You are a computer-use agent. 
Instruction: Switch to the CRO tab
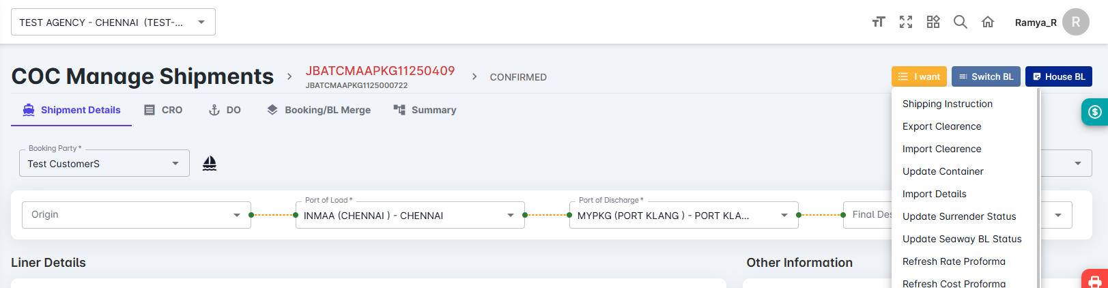tap(163, 110)
